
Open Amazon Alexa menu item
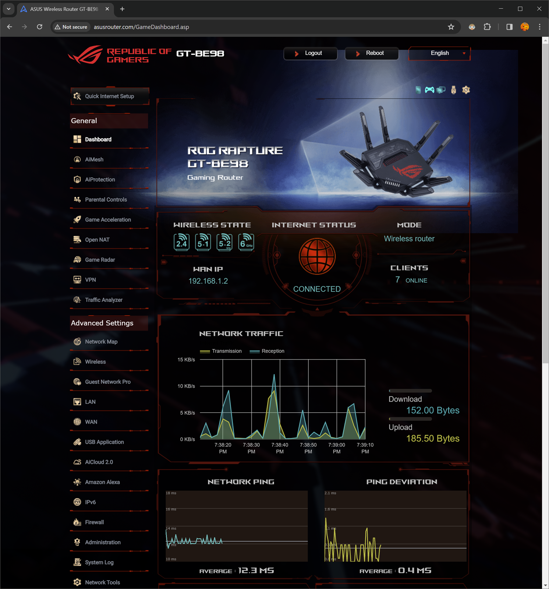click(x=109, y=482)
